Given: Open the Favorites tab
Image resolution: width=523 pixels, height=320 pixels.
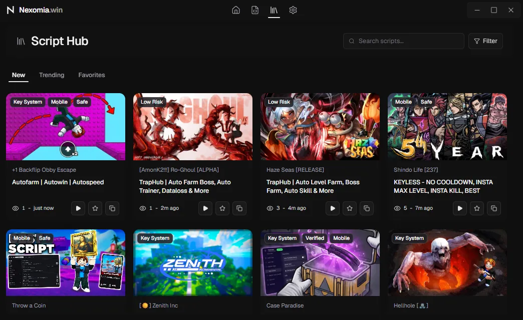Looking at the screenshot, I should [x=92, y=75].
